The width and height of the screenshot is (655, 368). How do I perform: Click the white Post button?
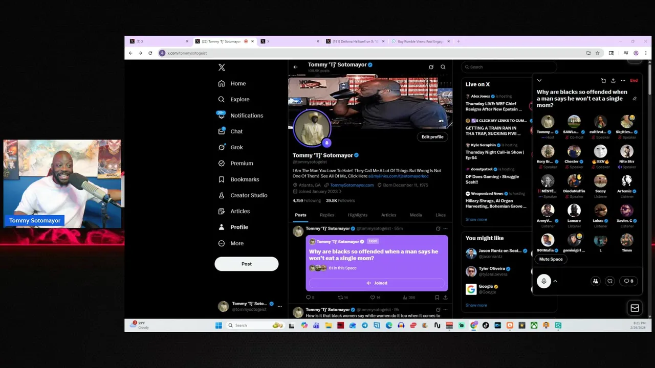click(x=247, y=264)
